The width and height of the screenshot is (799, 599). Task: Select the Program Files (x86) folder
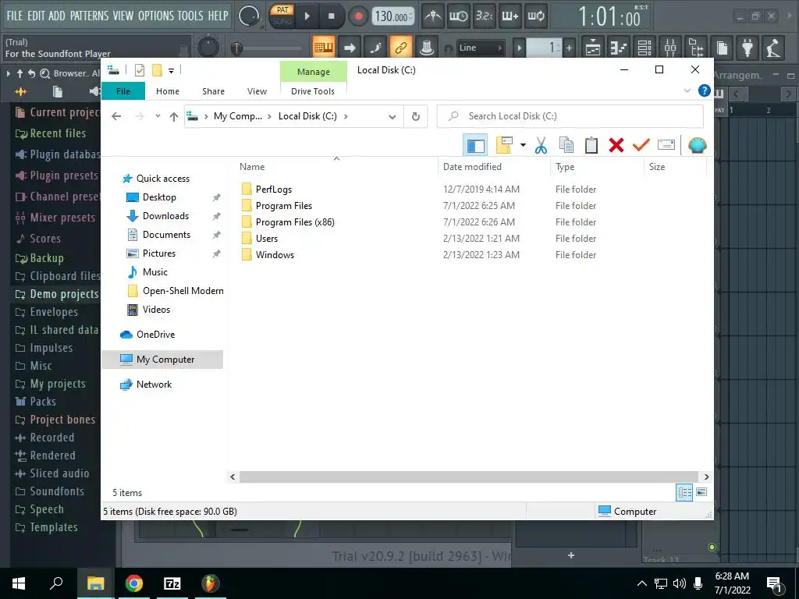[x=295, y=222]
